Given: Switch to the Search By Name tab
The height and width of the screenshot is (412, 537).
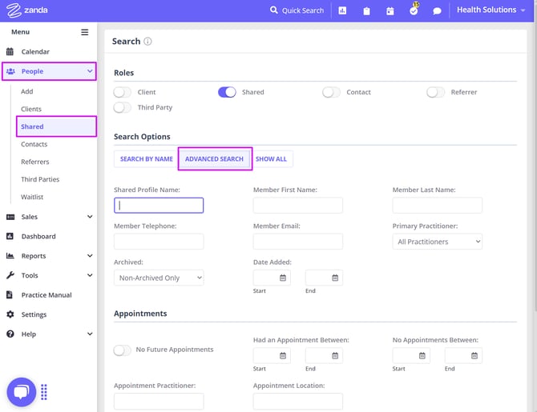Looking at the screenshot, I should [146, 159].
